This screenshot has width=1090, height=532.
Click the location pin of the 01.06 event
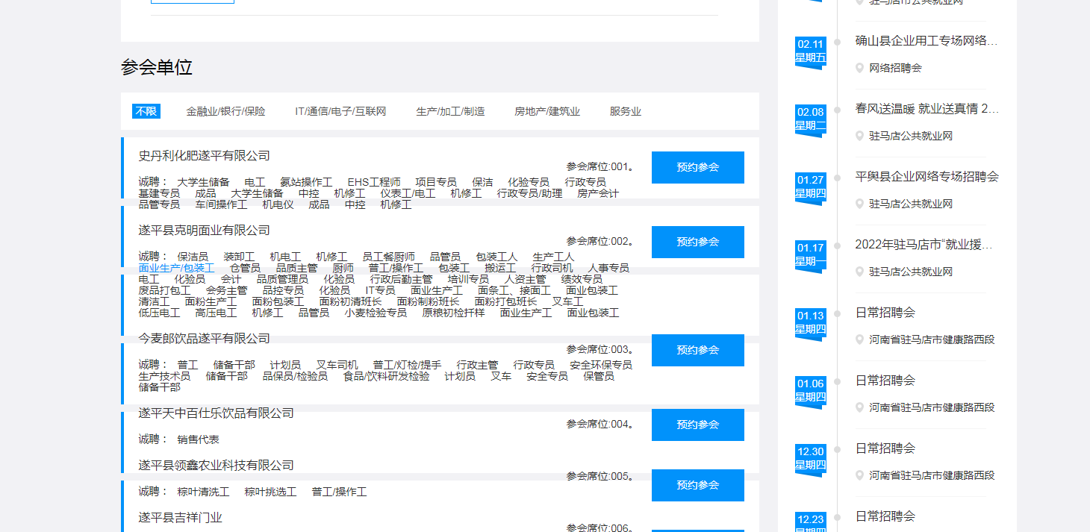tap(859, 407)
